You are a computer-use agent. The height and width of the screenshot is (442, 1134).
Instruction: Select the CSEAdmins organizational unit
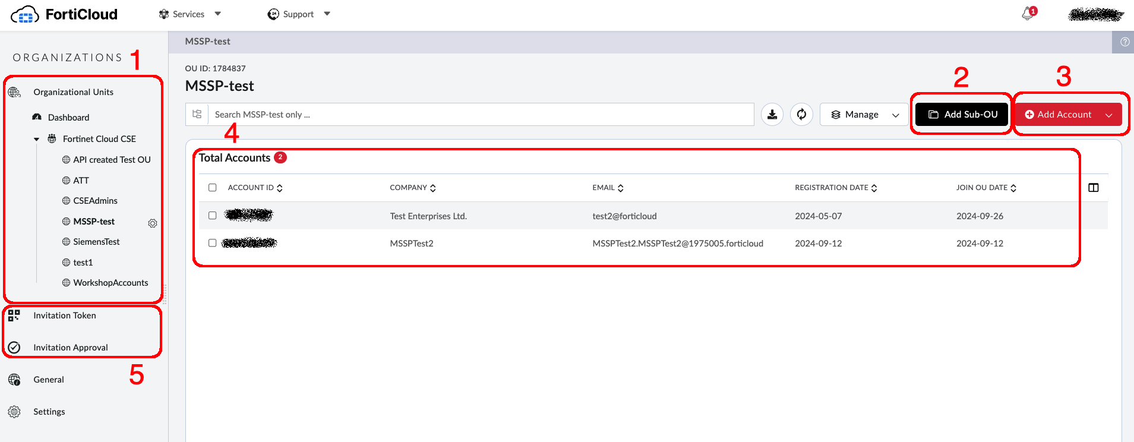tap(95, 201)
